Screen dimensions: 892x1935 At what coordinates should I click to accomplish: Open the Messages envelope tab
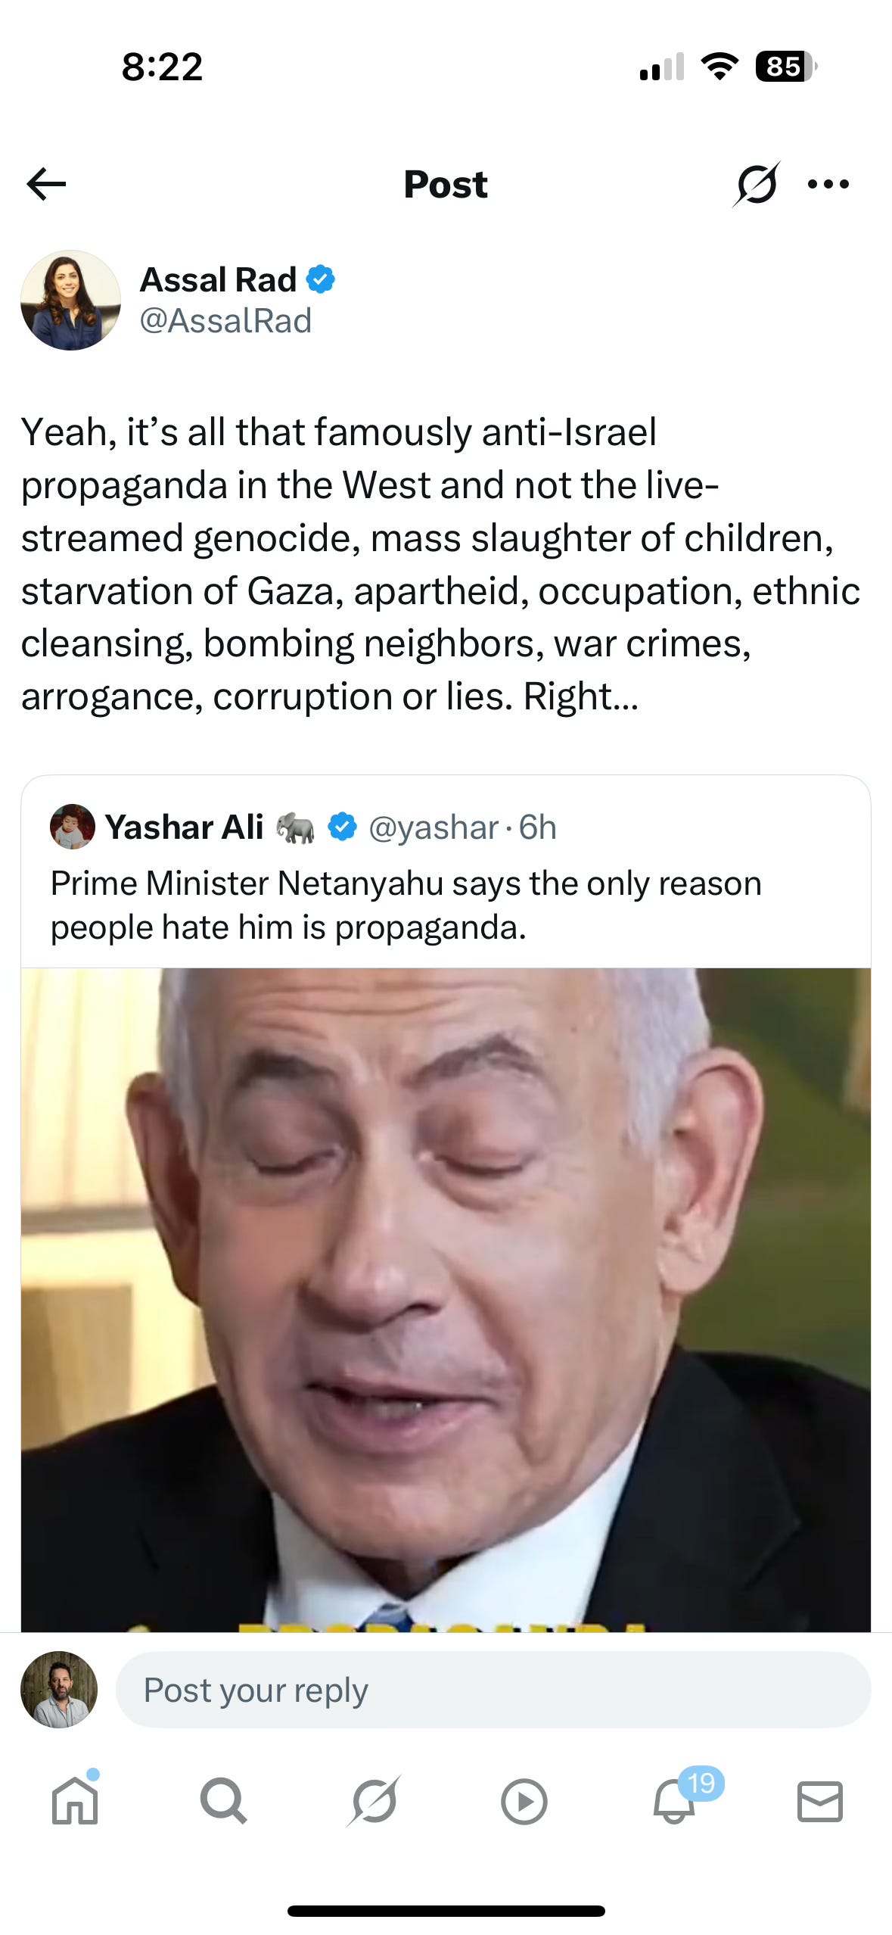click(x=820, y=1802)
